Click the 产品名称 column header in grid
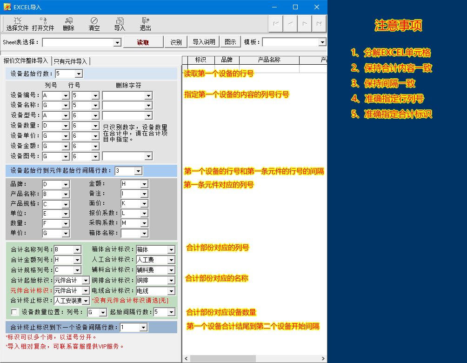Viewport: 467px width, 363px height. [269, 60]
